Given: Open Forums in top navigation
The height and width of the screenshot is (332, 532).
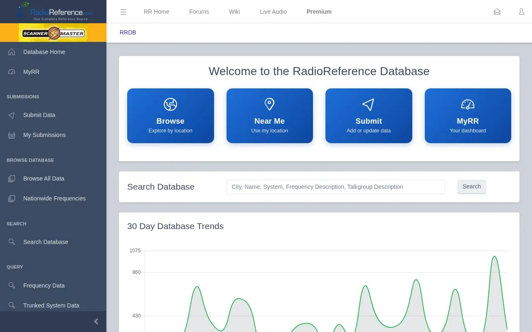Looking at the screenshot, I should click(x=199, y=12).
